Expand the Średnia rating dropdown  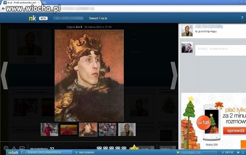coord(168,148)
